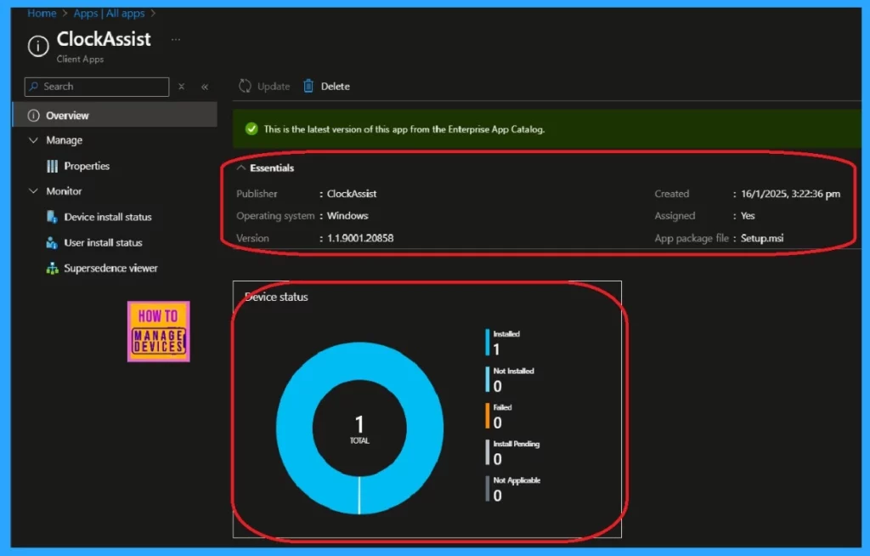Select the Manage group label
870x556 pixels.
[65, 140]
